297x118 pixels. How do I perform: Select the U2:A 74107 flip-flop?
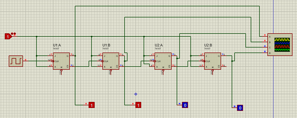(x=163, y=61)
